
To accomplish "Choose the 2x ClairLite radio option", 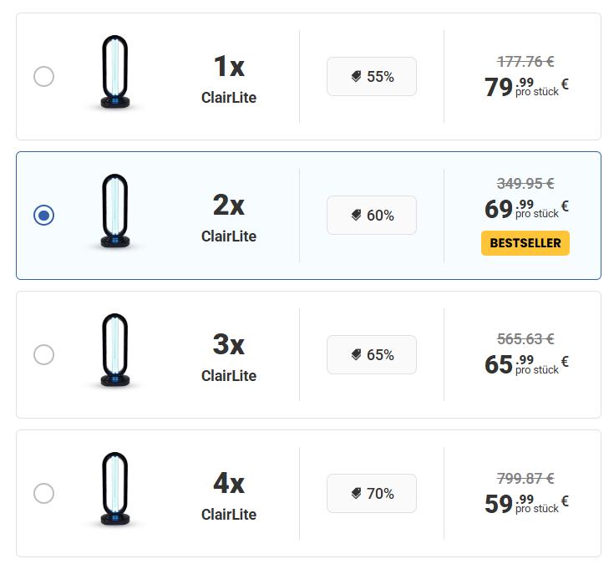I will [x=43, y=216].
